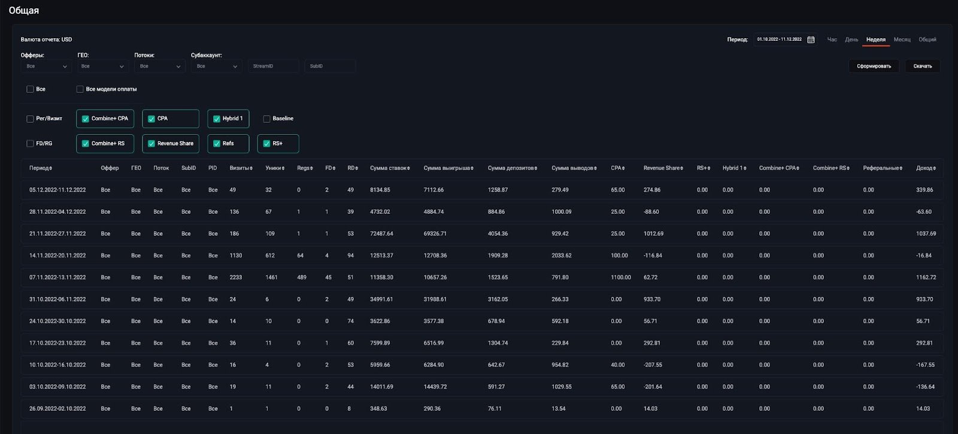The height and width of the screenshot is (434, 958).
Task: Sort by Сумма выигрыша column
Action: 448,168
